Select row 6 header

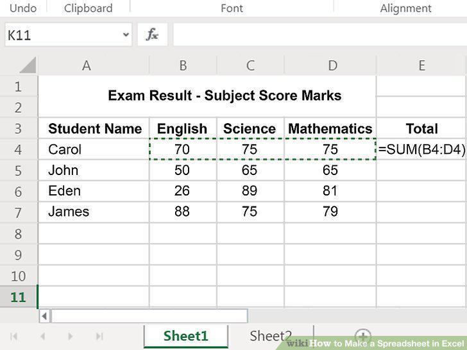pos(19,192)
